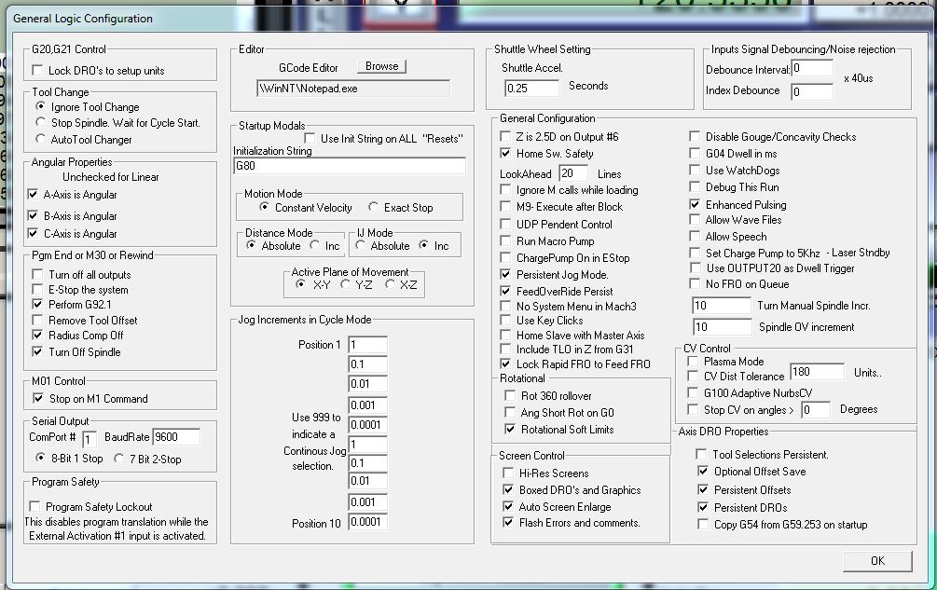Click Browse for GCode Editor
This screenshot has width=937, height=590.
pyautogui.click(x=382, y=66)
